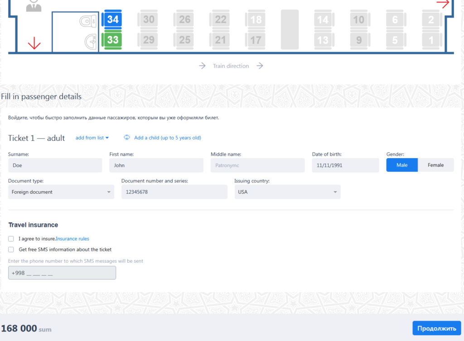The height and width of the screenshot is (341, 464).
Task: Open the Issuing country dropdown
Action: (x=287, y=192)
